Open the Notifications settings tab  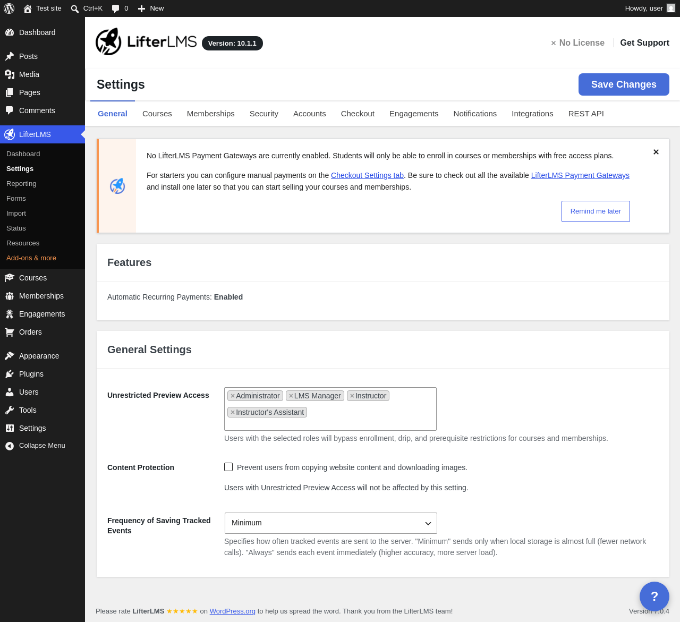[x=475, y=114]
